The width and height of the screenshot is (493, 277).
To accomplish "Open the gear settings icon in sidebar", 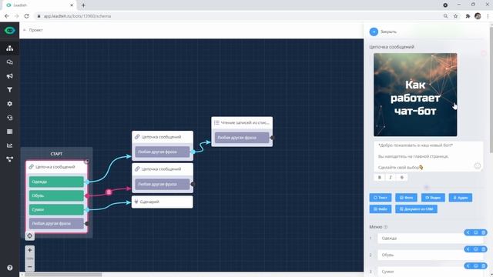I will 10,104.
